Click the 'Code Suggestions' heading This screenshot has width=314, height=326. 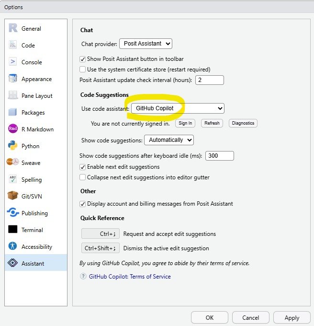pyautogui.click(x=104, y=95)
